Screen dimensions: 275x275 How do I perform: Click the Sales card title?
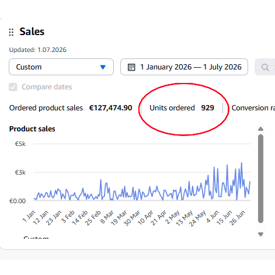(x=32, y=32)
